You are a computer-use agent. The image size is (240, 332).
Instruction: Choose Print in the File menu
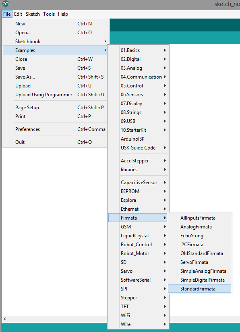pyautogui.click(x=55, y=116)
